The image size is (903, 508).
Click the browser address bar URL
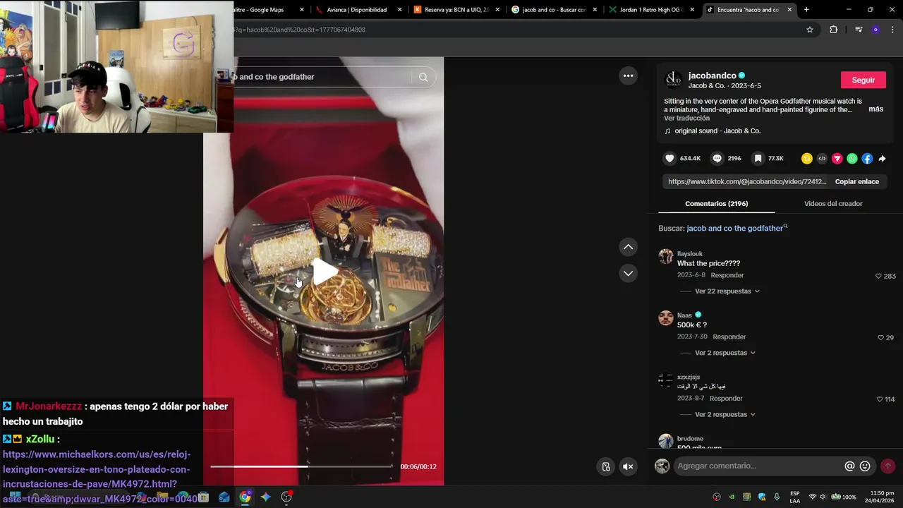click(300, 30)
